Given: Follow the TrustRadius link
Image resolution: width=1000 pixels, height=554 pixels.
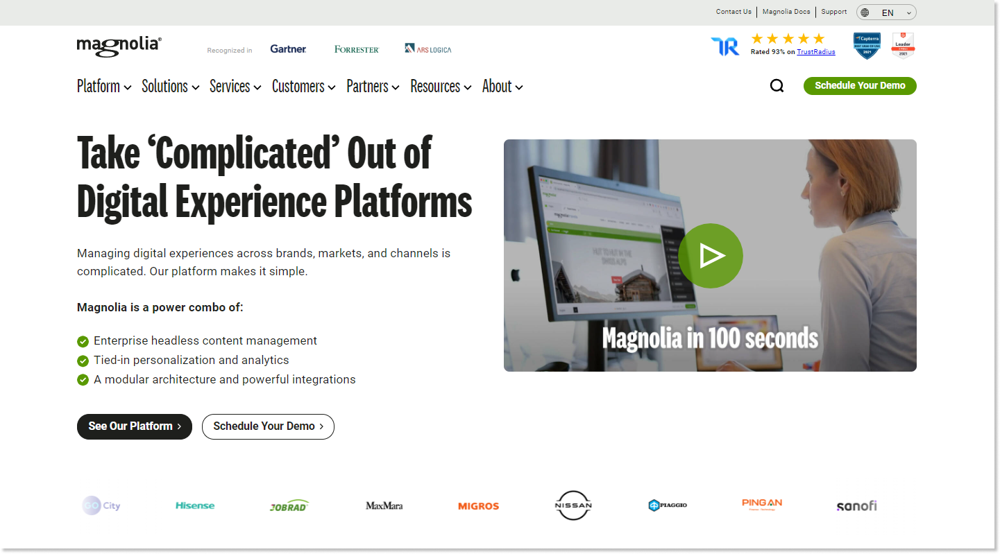Looking at the screenshot, I should coord(816,52).
